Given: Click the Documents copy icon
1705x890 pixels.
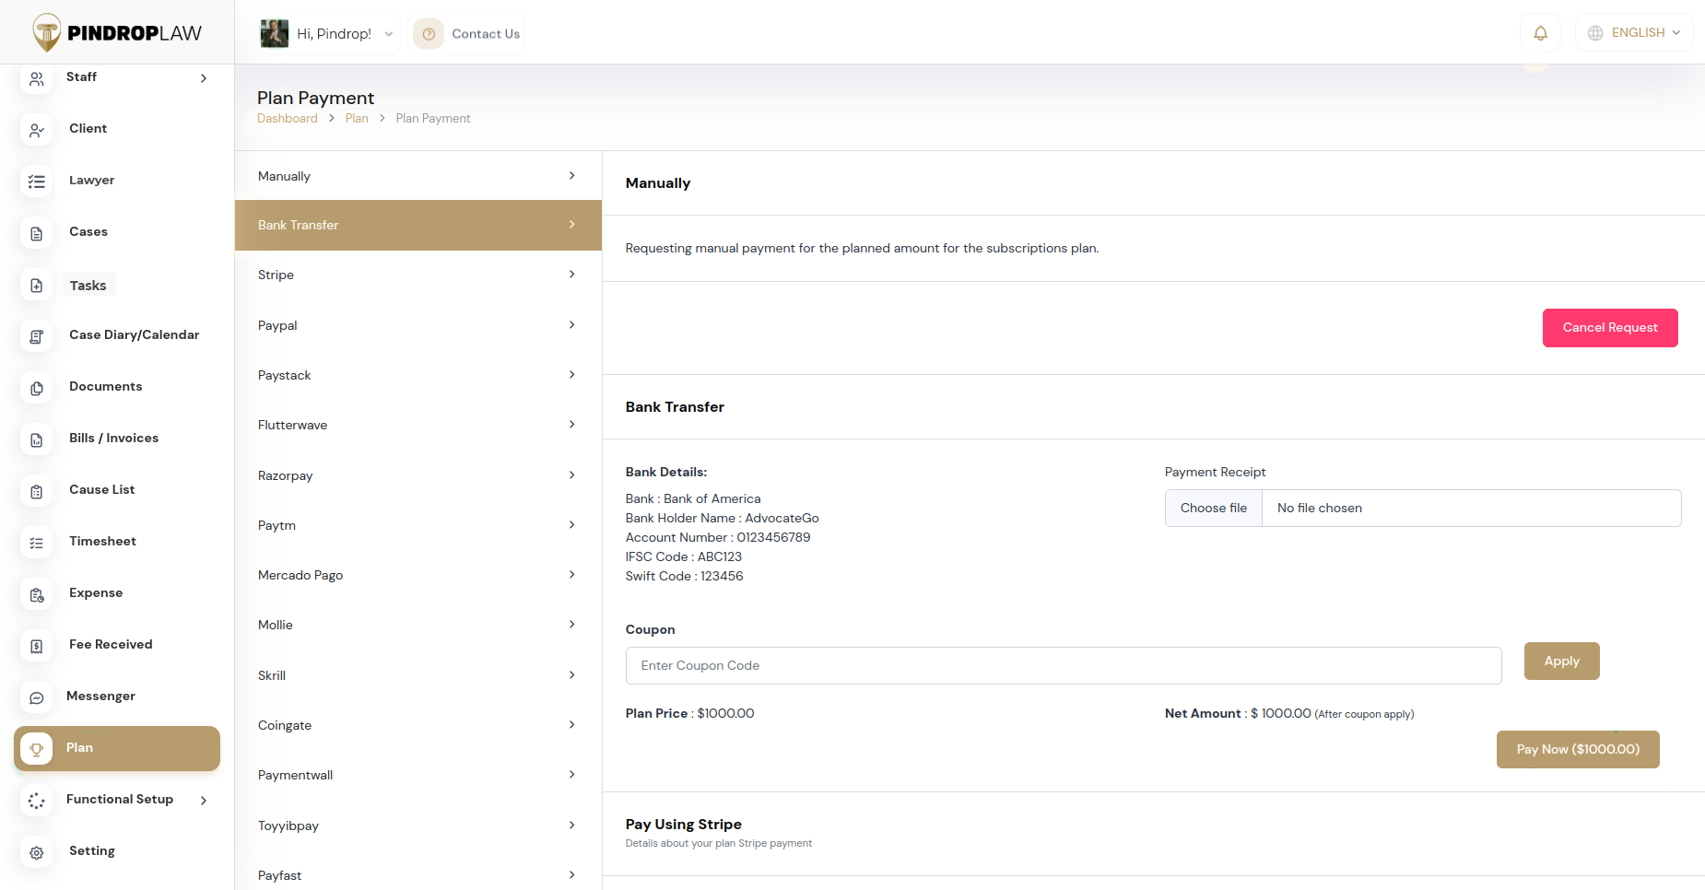Looking at the screenshot, I should 36,389.
